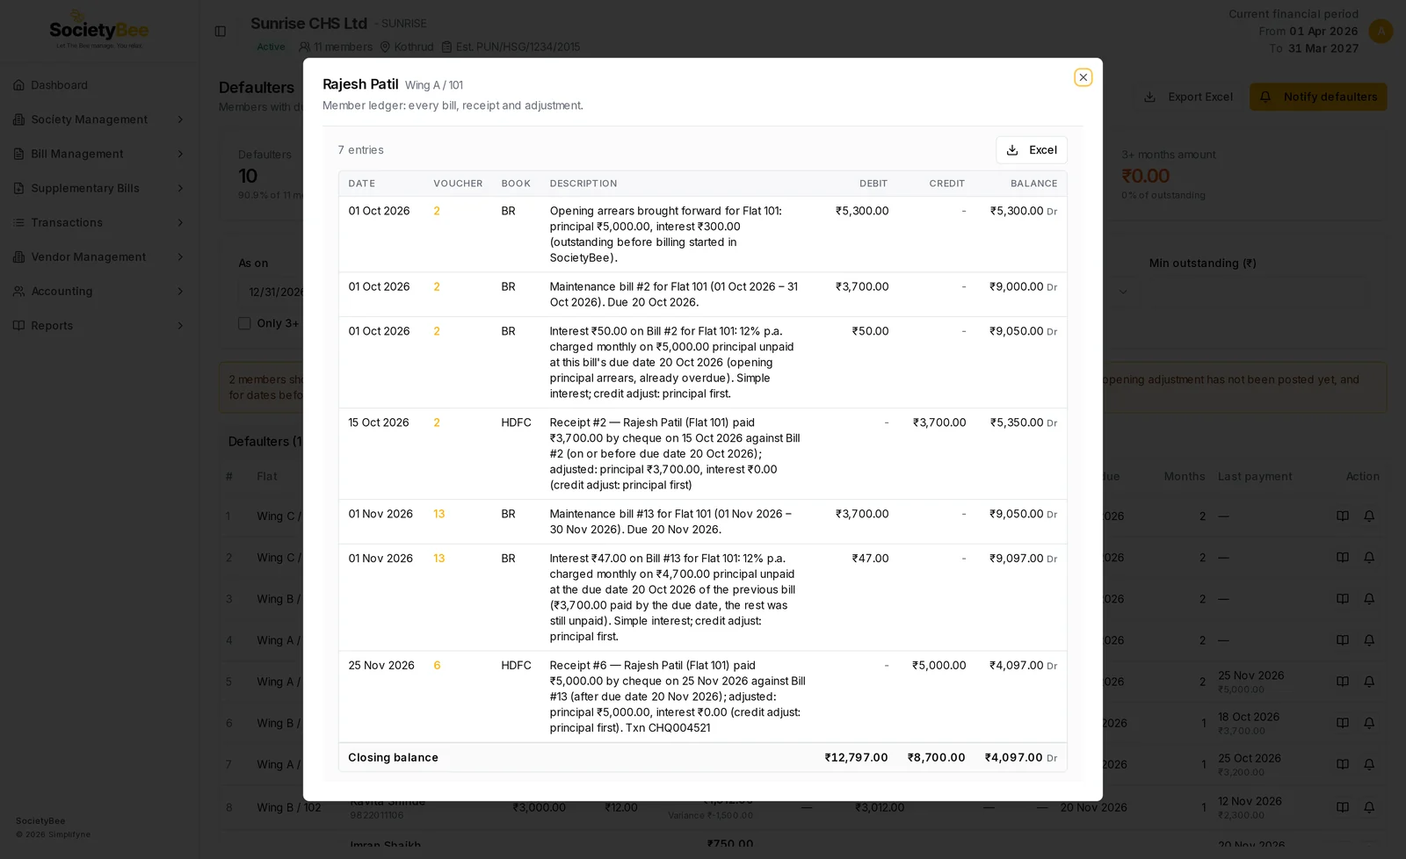
Task: Select the 15 Oct 2026 date cell
Action: 379,422
